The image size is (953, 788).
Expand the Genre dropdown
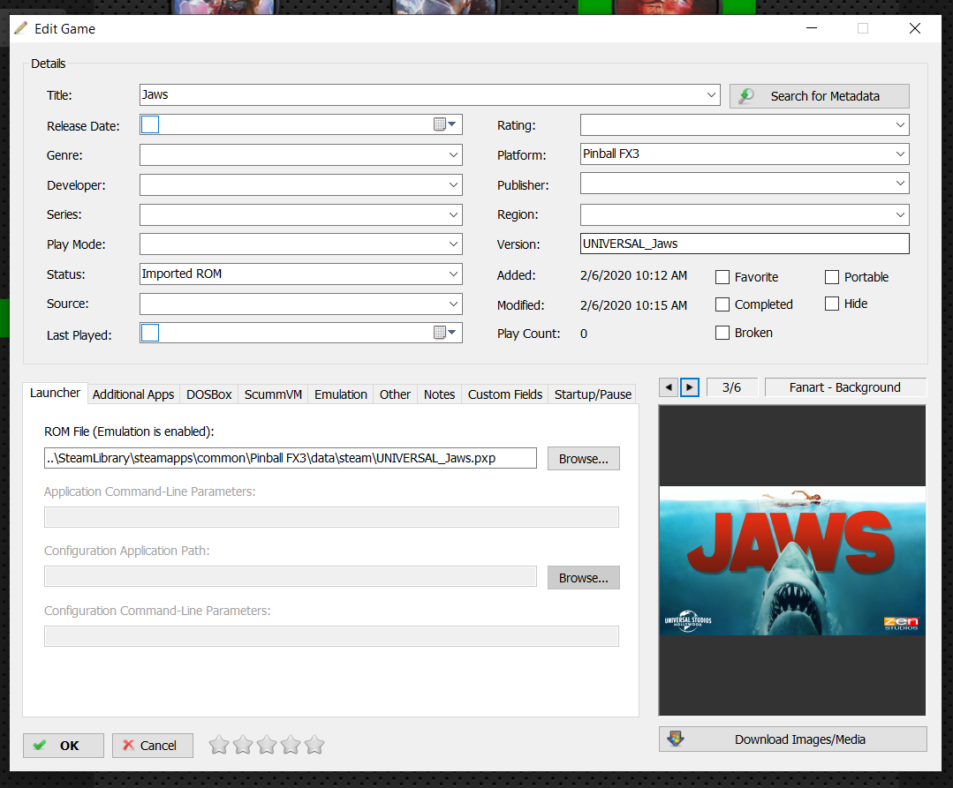(453, 155)
